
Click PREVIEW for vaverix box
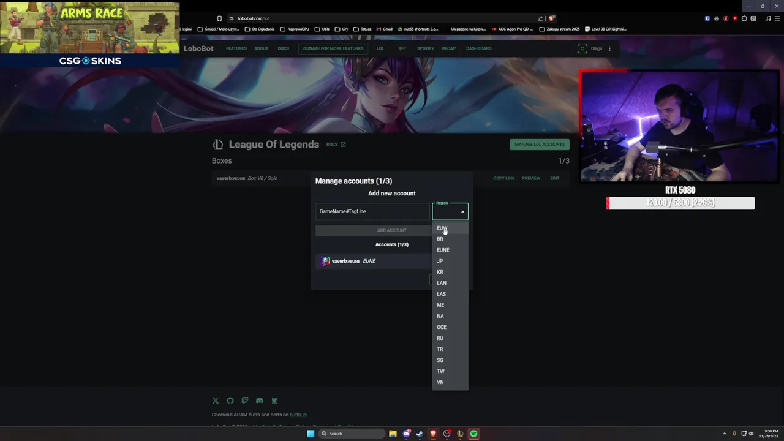(x=531, y=178)
